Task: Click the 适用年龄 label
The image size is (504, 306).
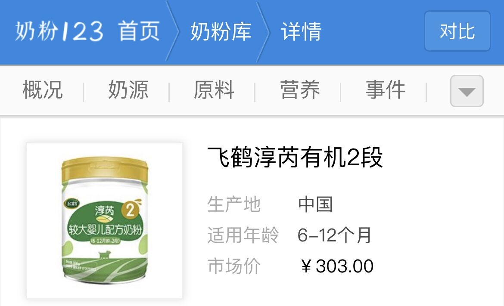Action: pos(243,235)
